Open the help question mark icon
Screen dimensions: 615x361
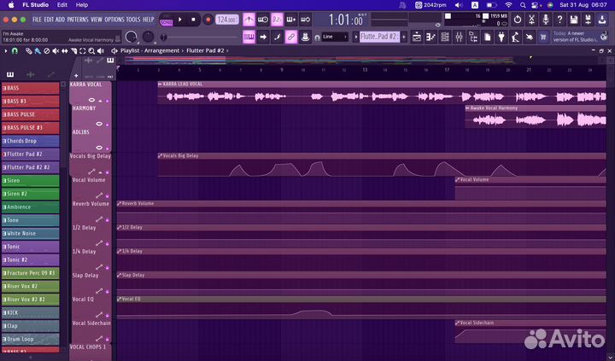pos(559,20)
